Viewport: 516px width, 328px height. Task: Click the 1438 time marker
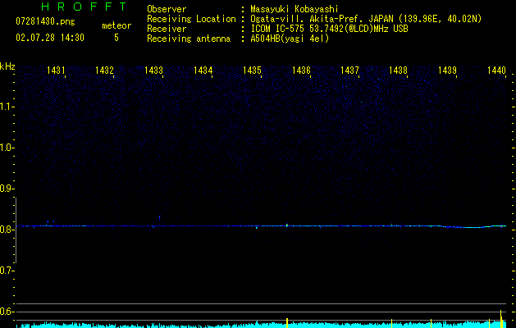(398, 70)
